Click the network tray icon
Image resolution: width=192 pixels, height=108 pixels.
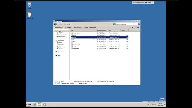click(x=153, y=104)
